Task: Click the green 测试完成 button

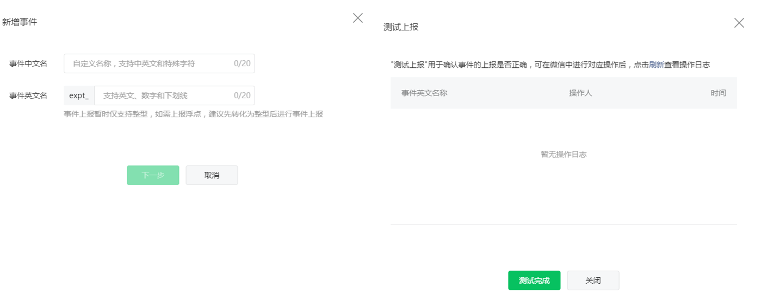Action: pos(534,280)
